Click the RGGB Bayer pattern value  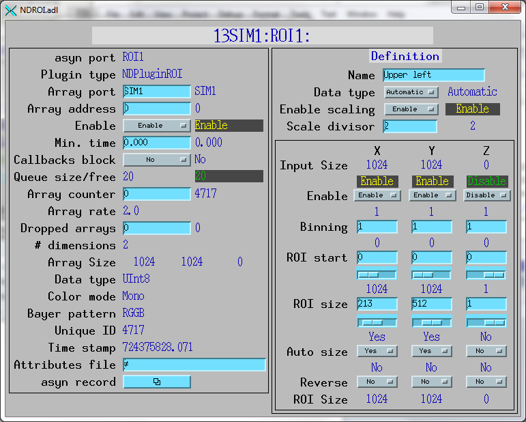click(x=133, y=313)
